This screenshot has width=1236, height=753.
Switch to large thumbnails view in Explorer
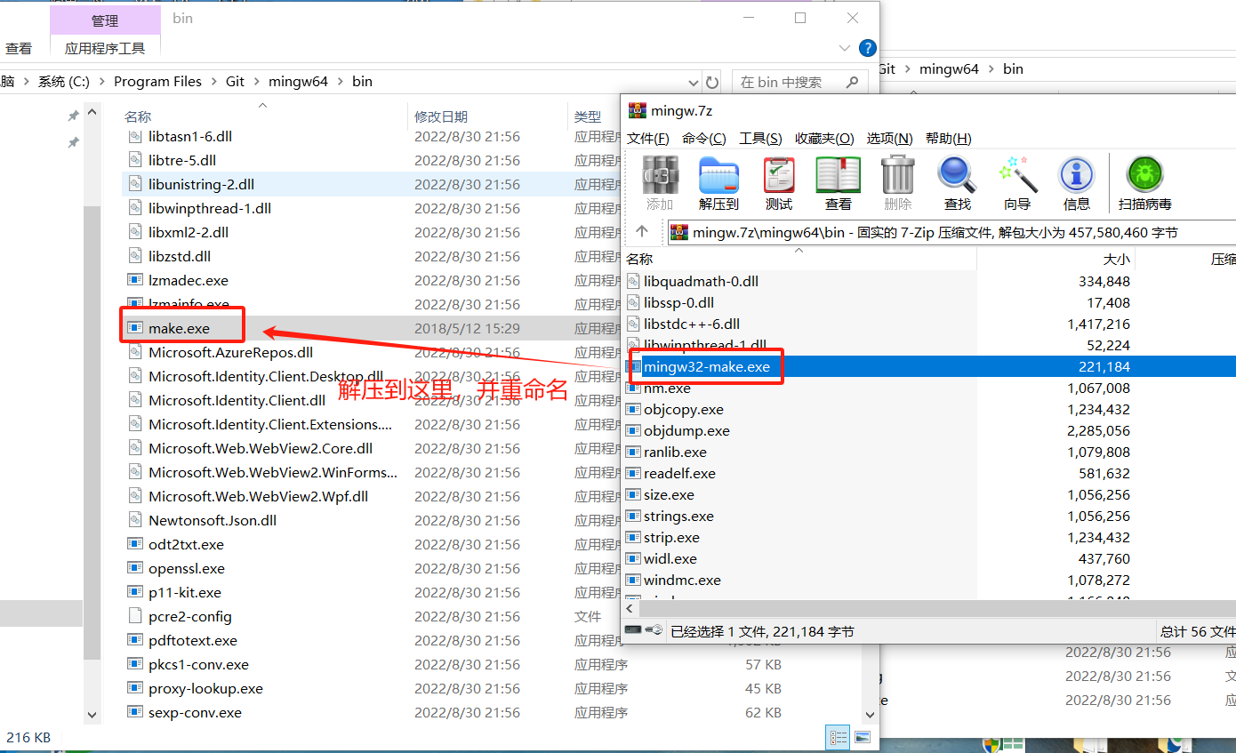(x=862, y=737)
